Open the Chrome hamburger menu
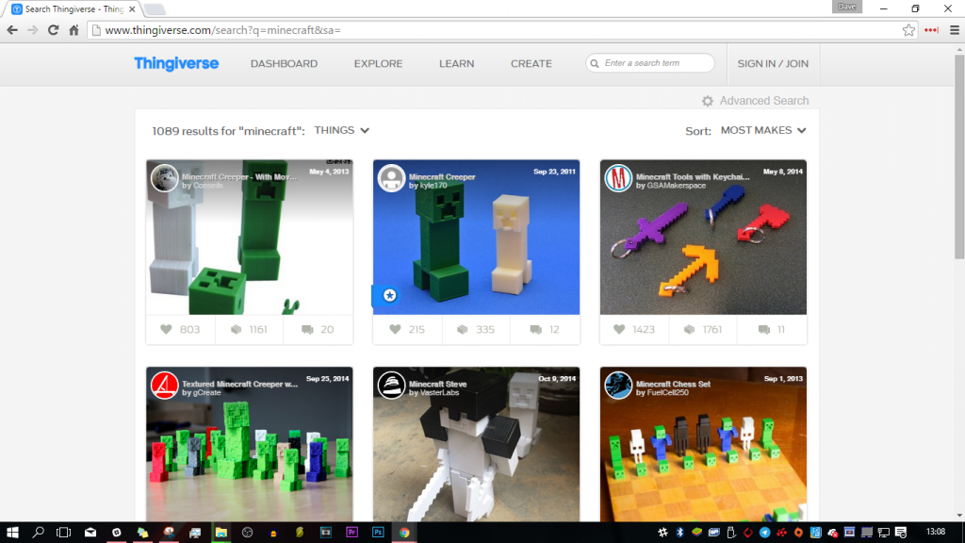 point(955,30)
